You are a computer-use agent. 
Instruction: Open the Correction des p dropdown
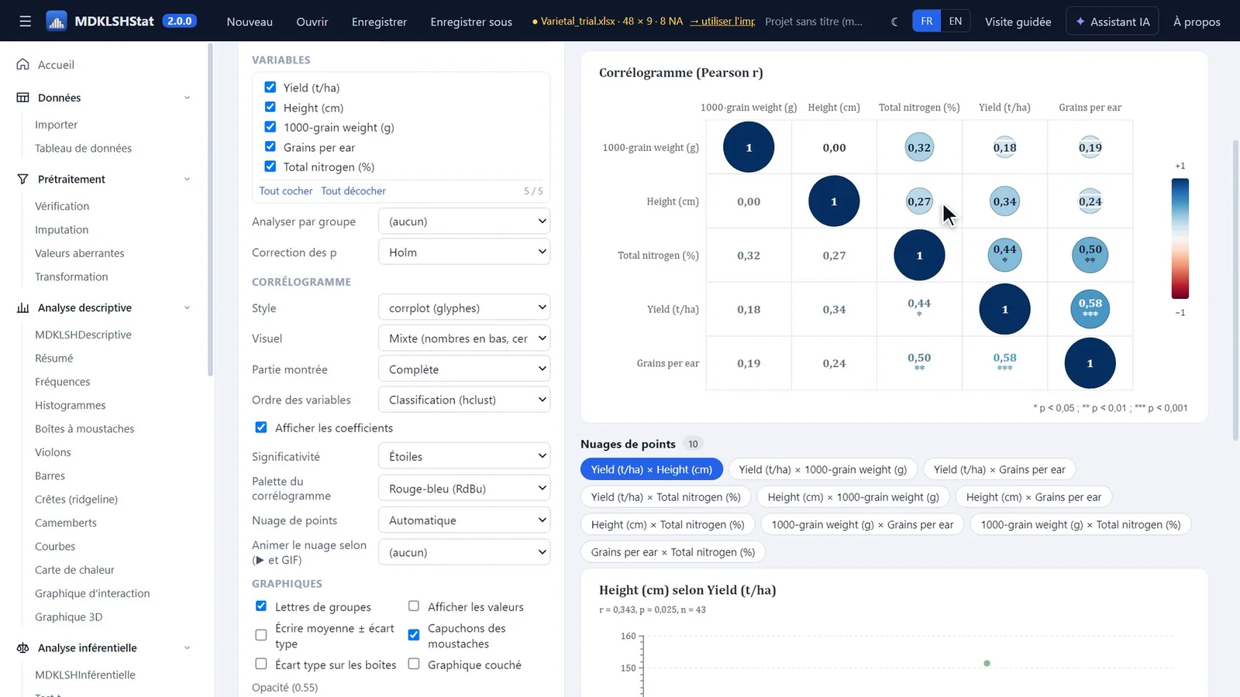coord(464,252)
